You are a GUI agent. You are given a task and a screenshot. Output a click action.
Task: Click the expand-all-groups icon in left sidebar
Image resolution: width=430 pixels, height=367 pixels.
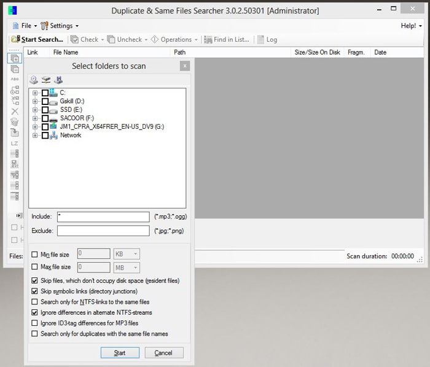coord(15,58)
